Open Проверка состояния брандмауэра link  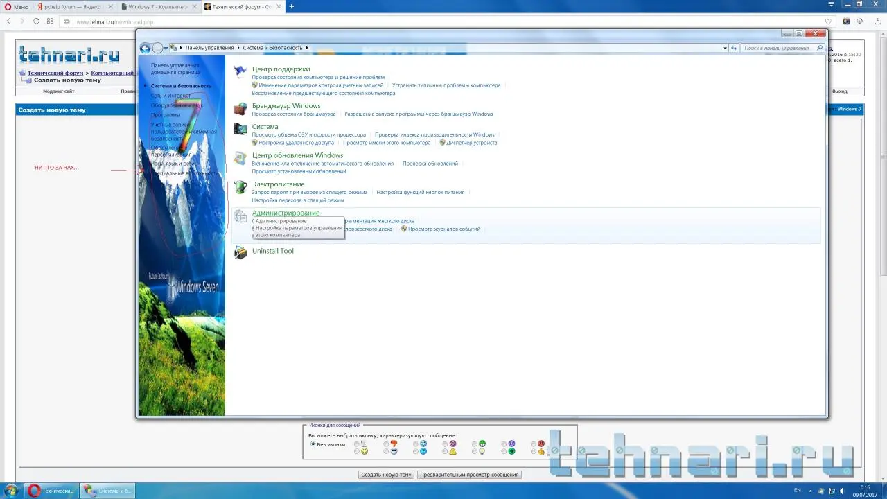click(x=294, y=114)
